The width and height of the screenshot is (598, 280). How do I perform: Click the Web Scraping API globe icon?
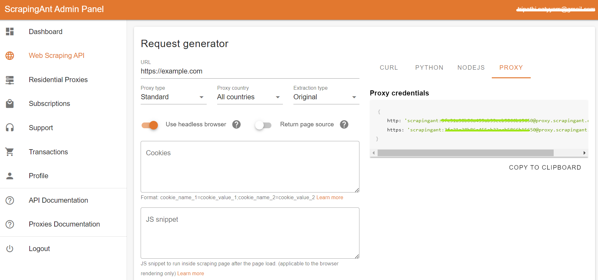(10, 56)
